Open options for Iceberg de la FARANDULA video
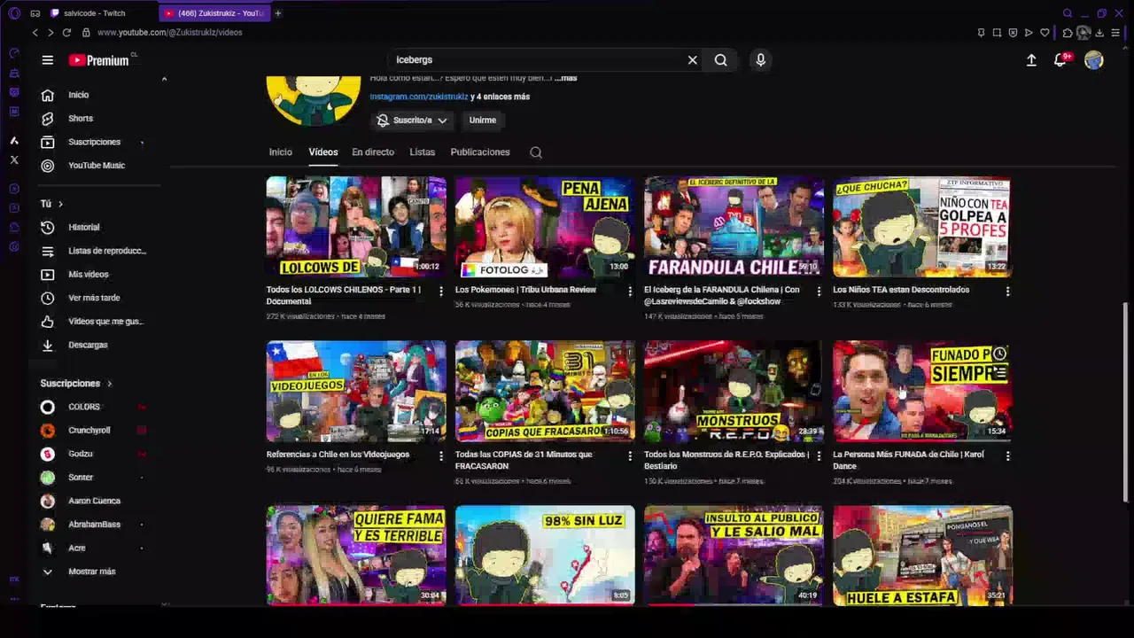 click(819, 291)
